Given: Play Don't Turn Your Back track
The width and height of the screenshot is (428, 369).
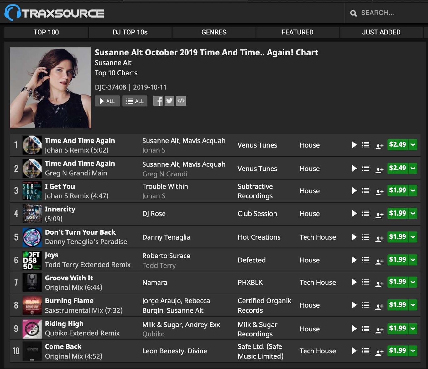Looking at the screenshot, I should click(x=354, y=237).
